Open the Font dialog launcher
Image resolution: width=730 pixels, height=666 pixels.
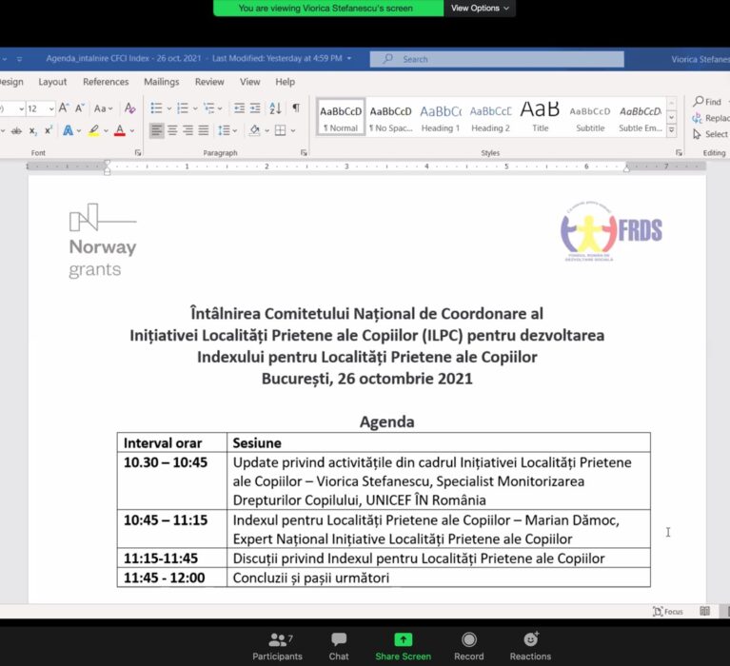138,152
